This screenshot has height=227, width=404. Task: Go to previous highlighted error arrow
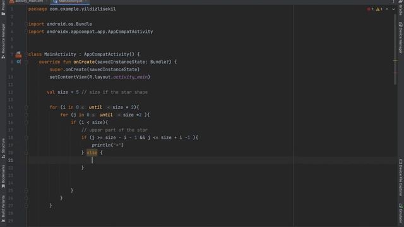tap(387, 9)
